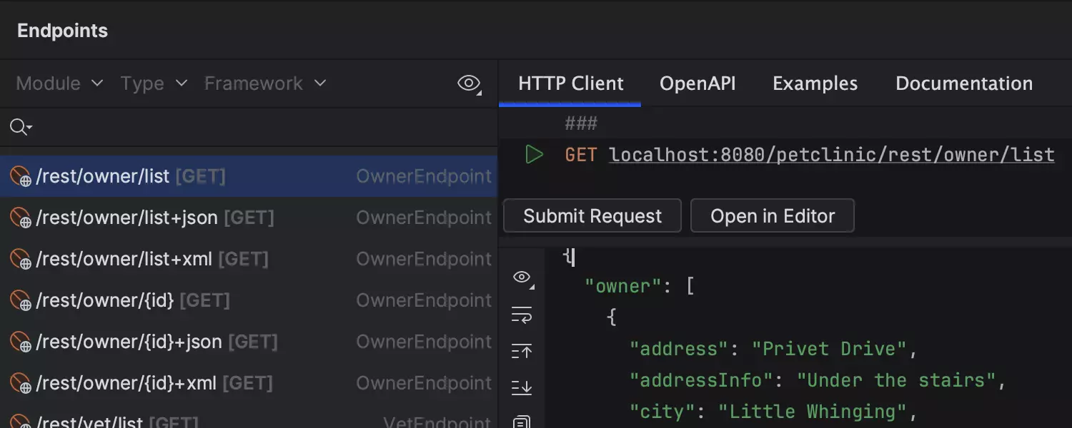The image size is (1072, 428).
Task: Click the icon beside /rest/owner/list+xml endpoint
Action: [x=20, y=259]
